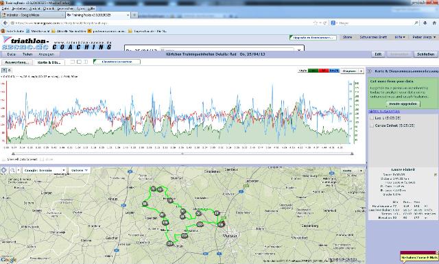Enable the Show All Data checkbox

tap(3, 159)
